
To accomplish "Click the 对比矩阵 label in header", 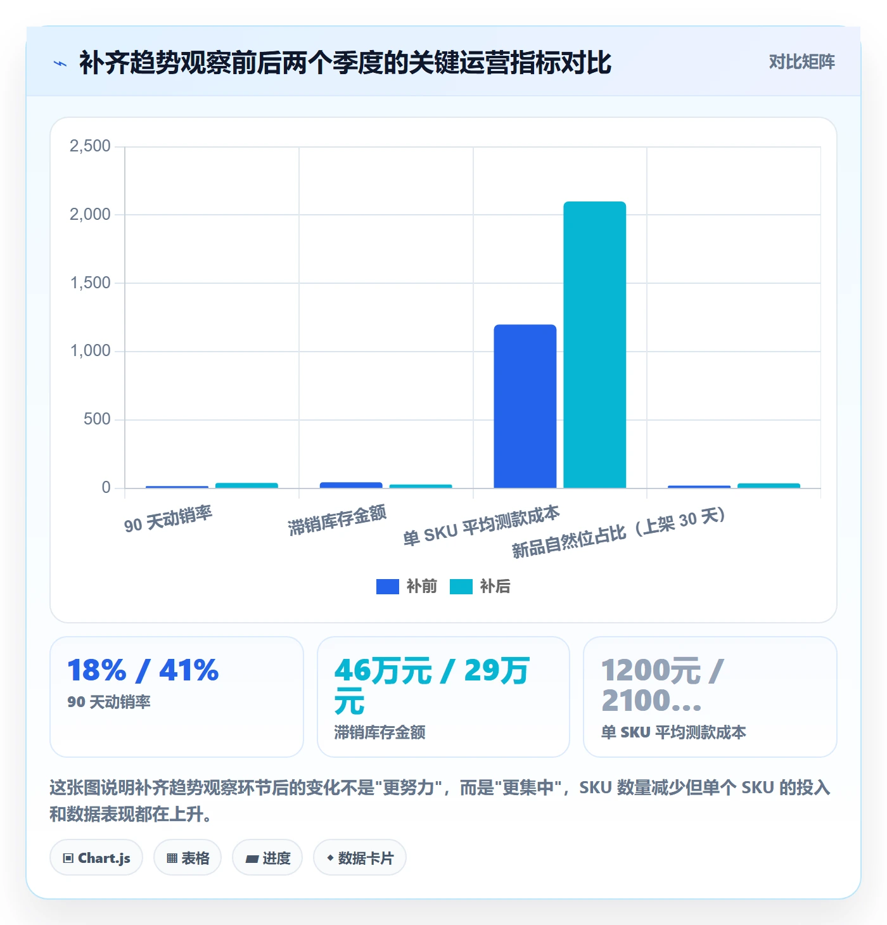I will pos(801,62).
